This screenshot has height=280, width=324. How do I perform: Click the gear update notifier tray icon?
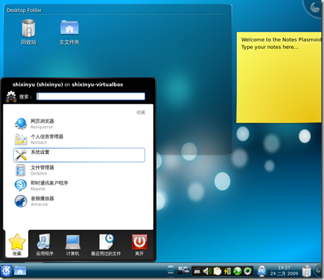[248, 271]
